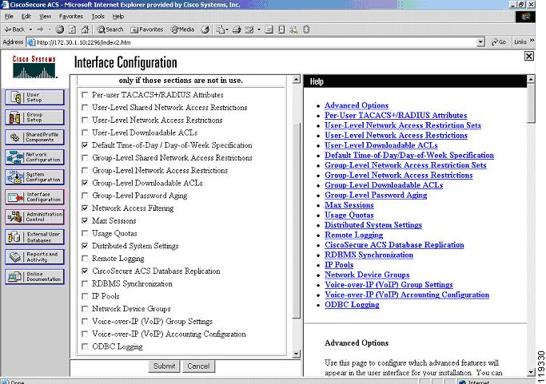Check the ODBC Logging option

[x=85, y=346]
